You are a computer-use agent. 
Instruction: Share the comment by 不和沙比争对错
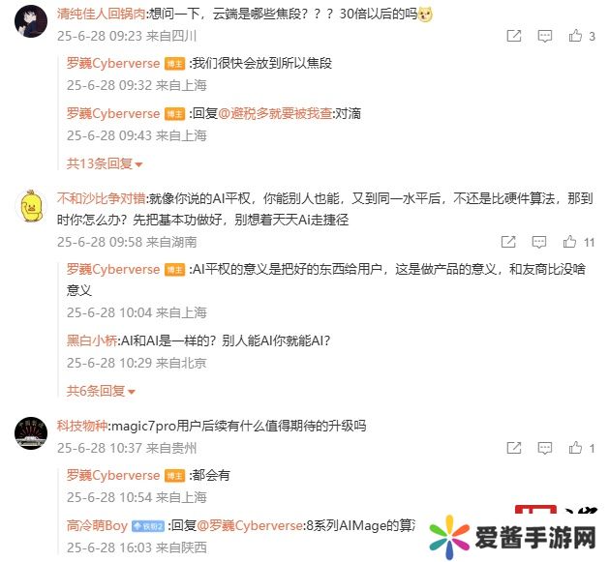point(508,242)
